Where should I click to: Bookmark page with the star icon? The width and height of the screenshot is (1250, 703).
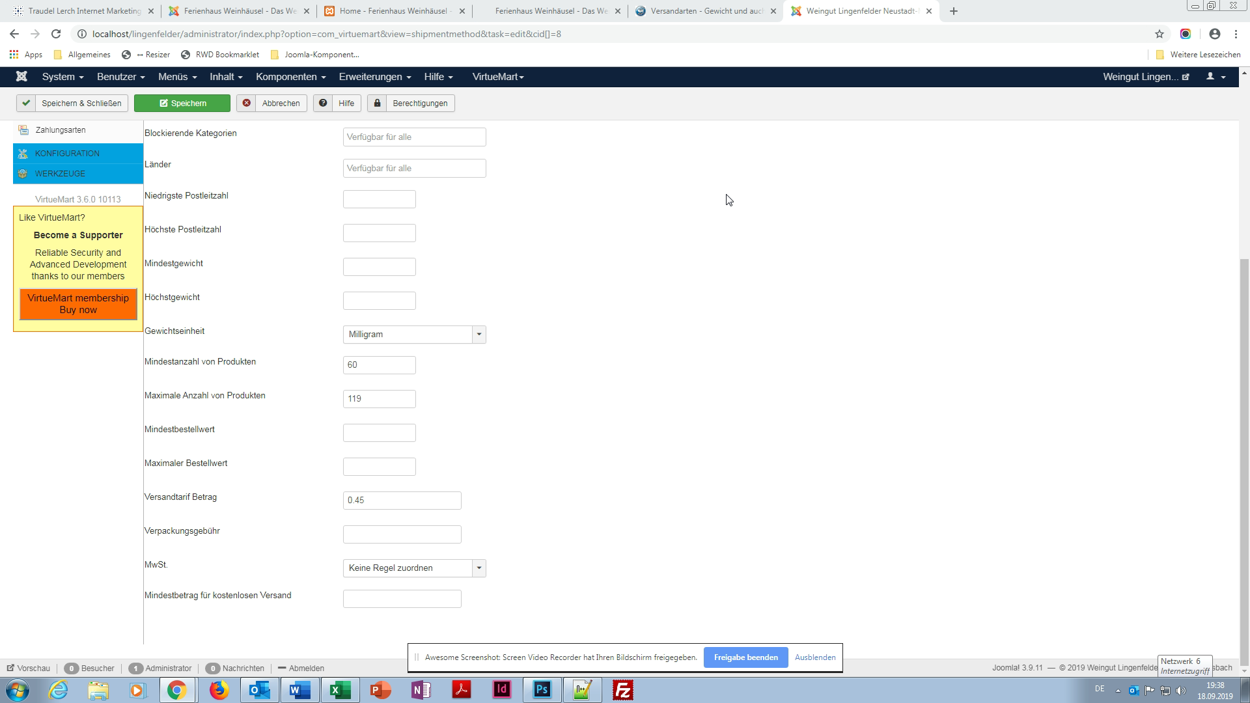pos(1159,34)
